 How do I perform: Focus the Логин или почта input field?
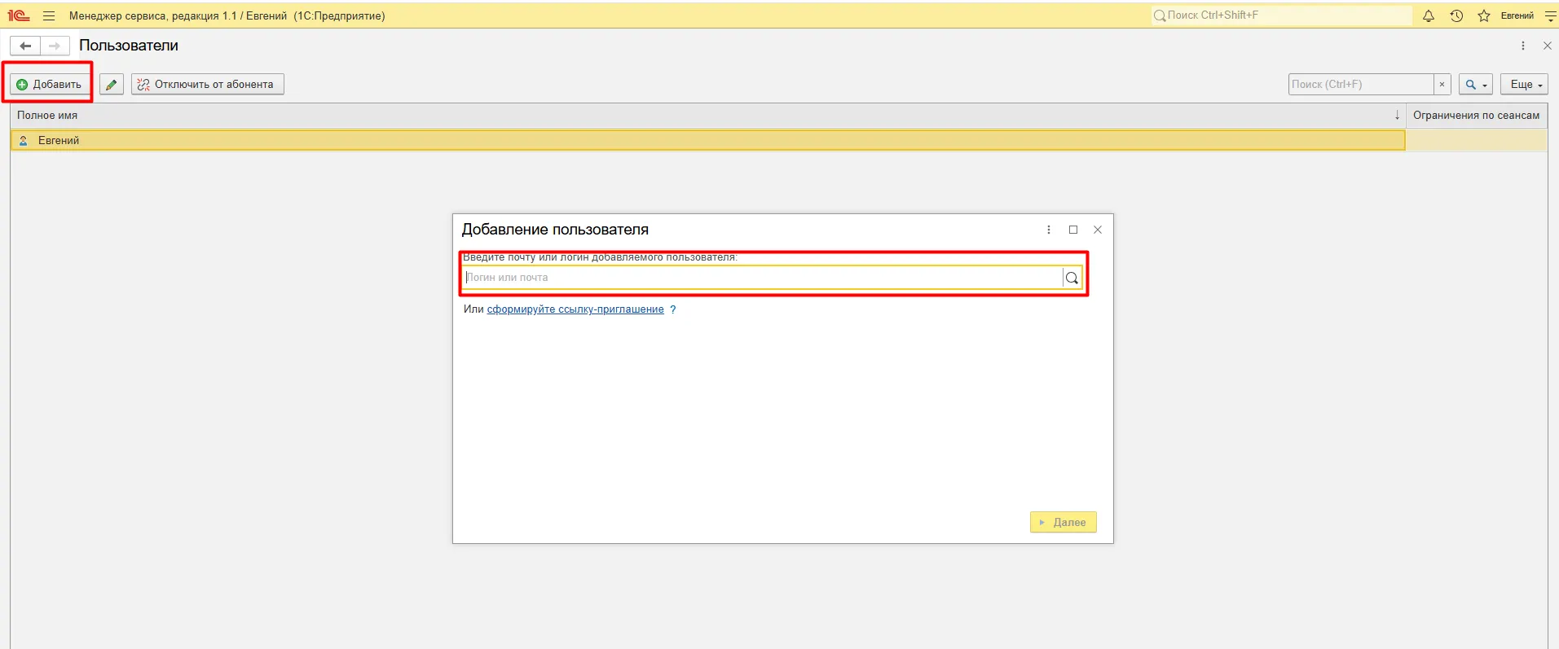click(x=762, y=278)
